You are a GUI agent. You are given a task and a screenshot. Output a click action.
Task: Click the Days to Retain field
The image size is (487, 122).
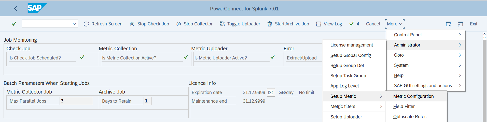pyautogui.click(x=148, y=101)
